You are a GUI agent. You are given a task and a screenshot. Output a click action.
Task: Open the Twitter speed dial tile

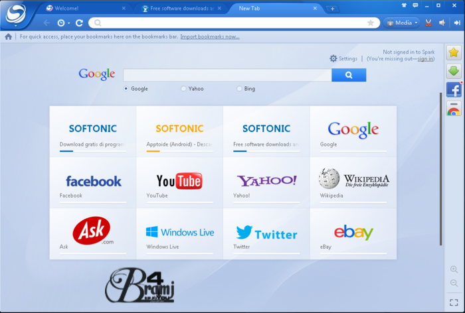click(x=266, y=233)
